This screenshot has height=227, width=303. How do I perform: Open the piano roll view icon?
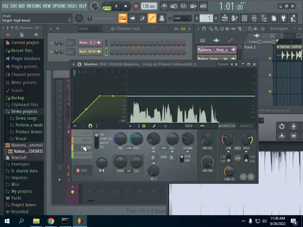pos(234,18)
